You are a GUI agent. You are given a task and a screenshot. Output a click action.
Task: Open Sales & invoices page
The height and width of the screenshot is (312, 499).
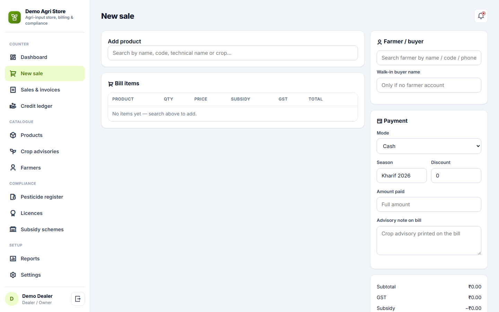click(45, 90)
